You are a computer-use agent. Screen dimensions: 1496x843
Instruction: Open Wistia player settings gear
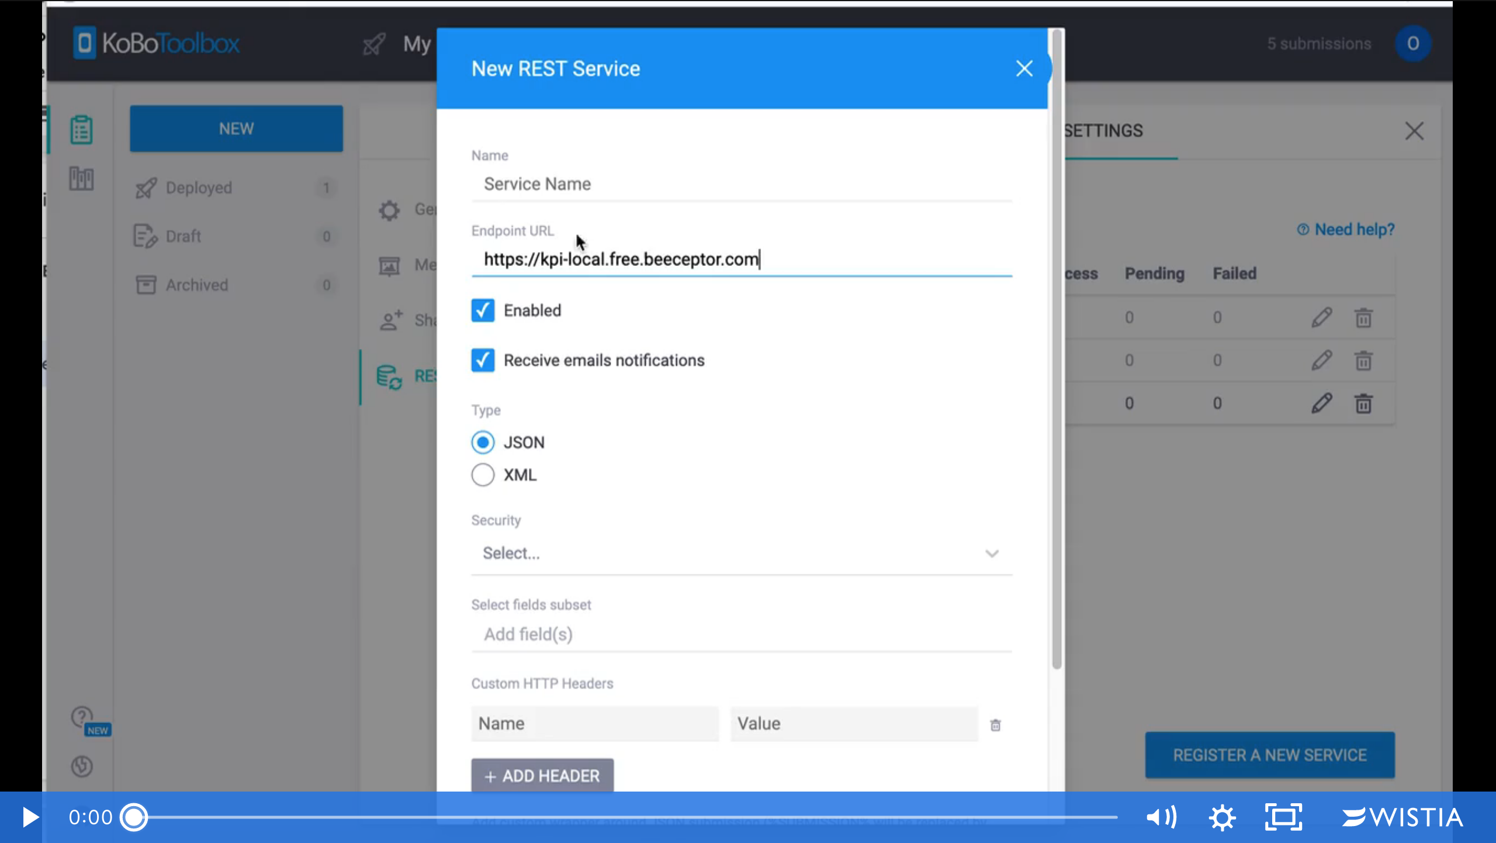click(x=1222, y=817)
